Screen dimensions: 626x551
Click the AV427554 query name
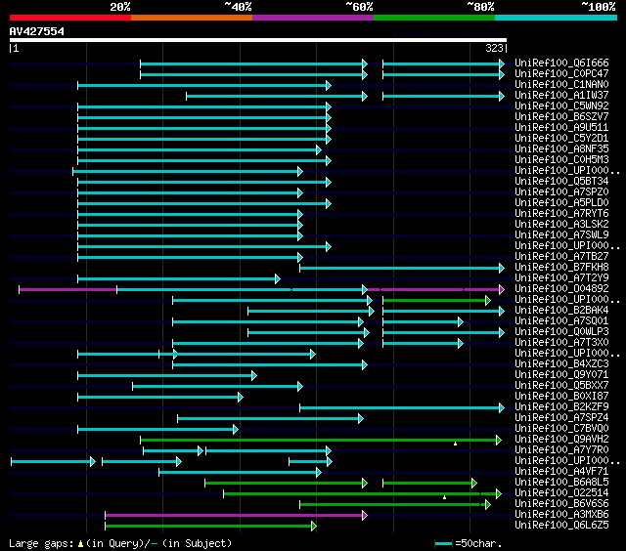coord(37,31)
